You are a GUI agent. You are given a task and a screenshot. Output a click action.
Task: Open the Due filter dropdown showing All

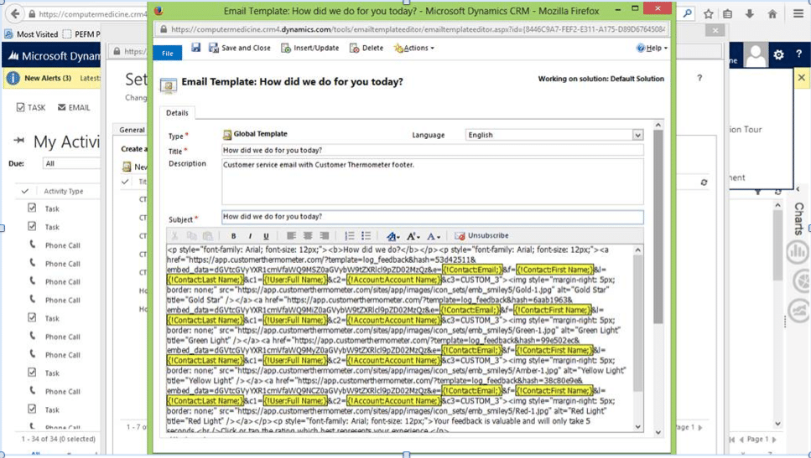pyautogui.click(x=71, y=163)
